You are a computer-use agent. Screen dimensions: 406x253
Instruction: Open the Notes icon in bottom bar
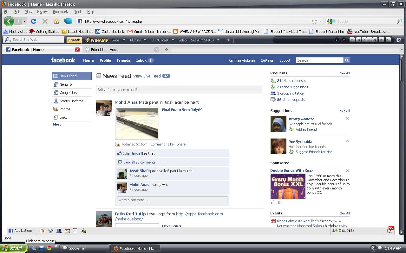75,231
